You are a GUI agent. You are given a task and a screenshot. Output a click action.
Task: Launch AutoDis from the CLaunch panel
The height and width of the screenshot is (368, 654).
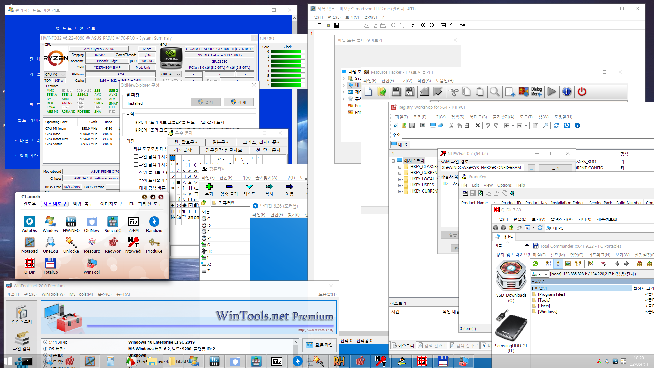[30, 225]
